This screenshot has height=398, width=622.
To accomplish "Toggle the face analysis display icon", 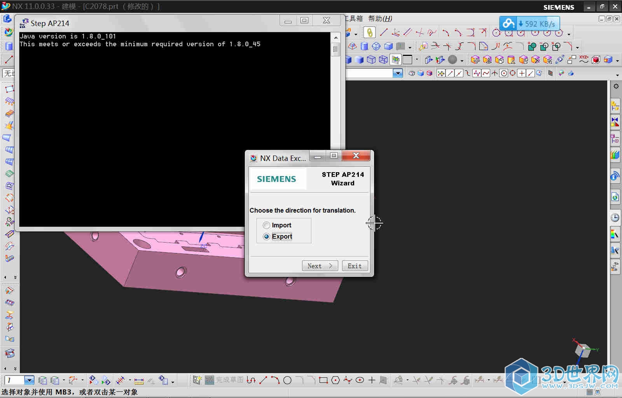I will pyautogui.click(x=395, y=60).
